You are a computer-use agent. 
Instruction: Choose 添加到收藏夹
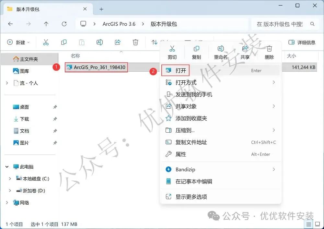click(x=220, y=118)
